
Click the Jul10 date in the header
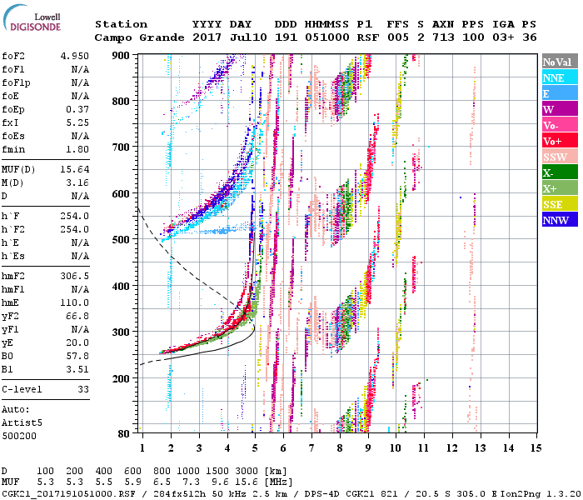pos(248,37)
